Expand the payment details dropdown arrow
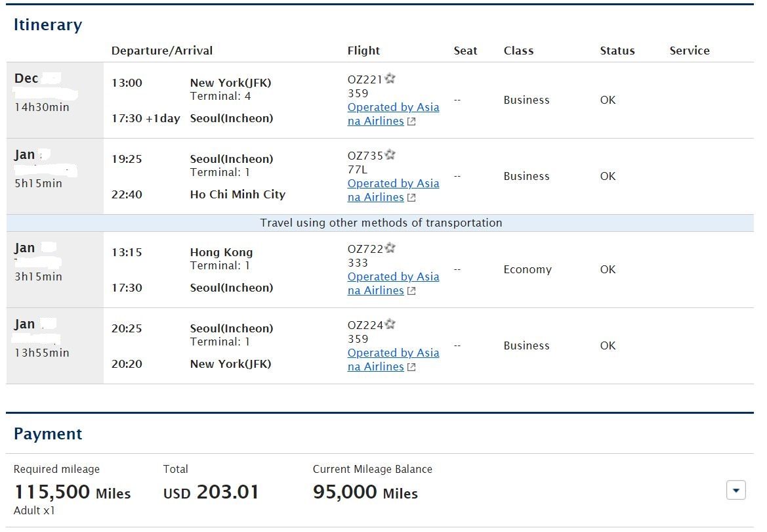 [736, 491]
